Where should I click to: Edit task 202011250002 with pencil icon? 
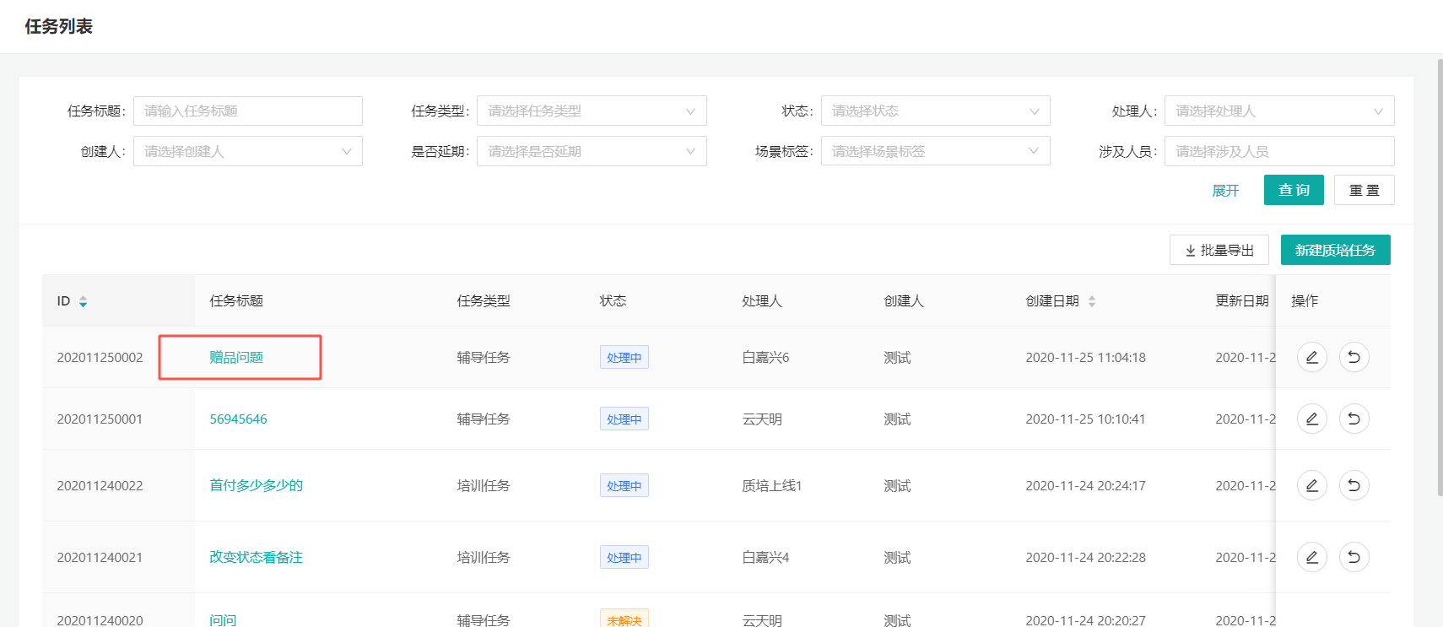pos(1312,357)
